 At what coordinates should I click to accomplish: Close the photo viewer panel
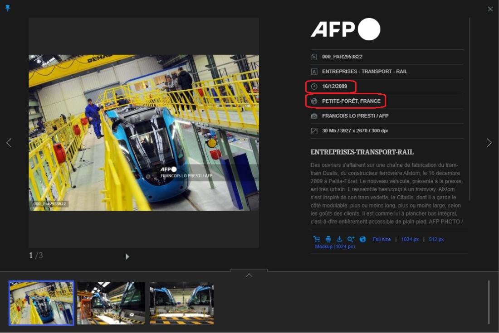tap(490, 9)
